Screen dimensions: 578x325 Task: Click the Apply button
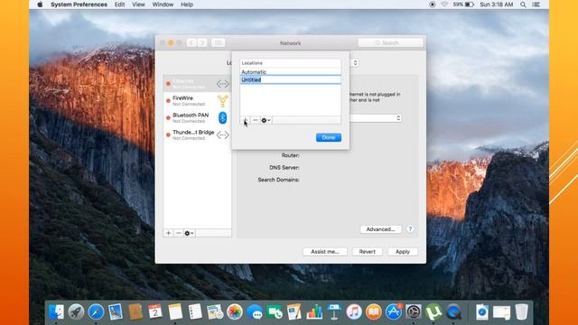pos(403,252)
